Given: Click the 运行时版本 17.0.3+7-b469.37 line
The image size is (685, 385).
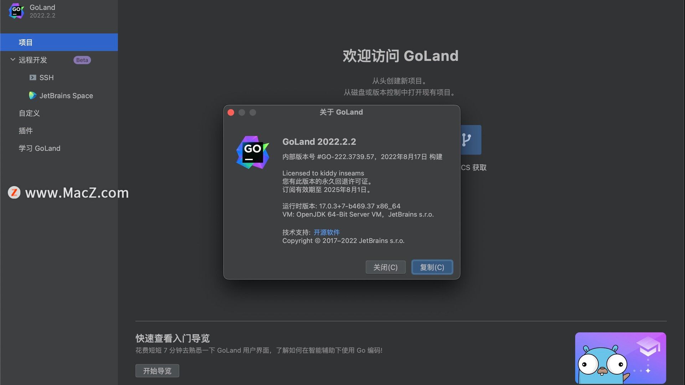Looking at the screenshot, I should [341, 206].
